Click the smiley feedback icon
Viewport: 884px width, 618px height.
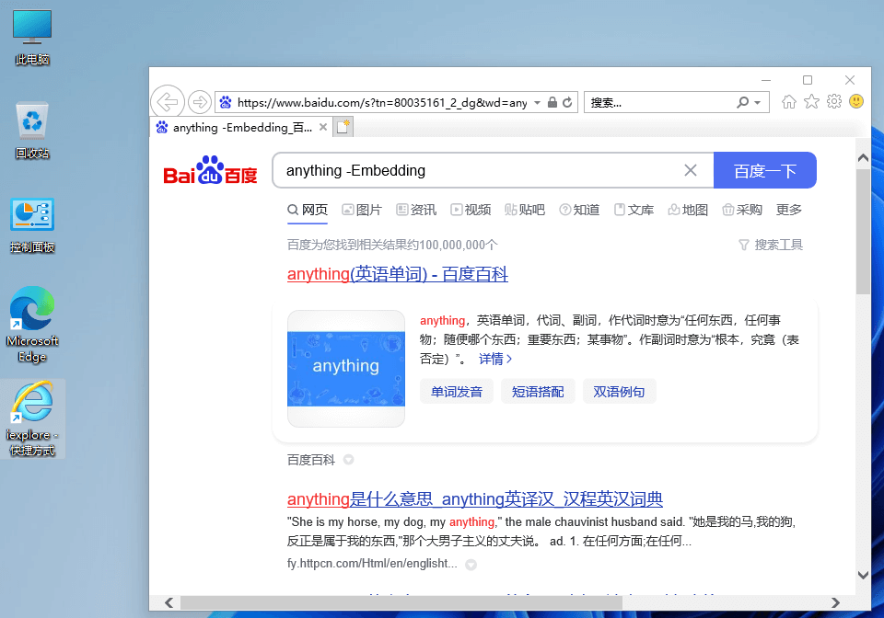pos(856,101)
